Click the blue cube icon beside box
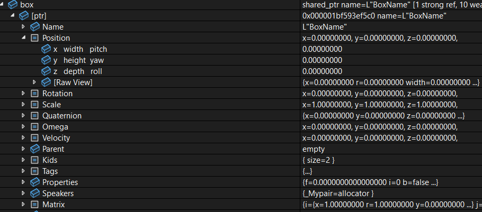The width and height of the screenshot is (482, 212). pos(13,5)
